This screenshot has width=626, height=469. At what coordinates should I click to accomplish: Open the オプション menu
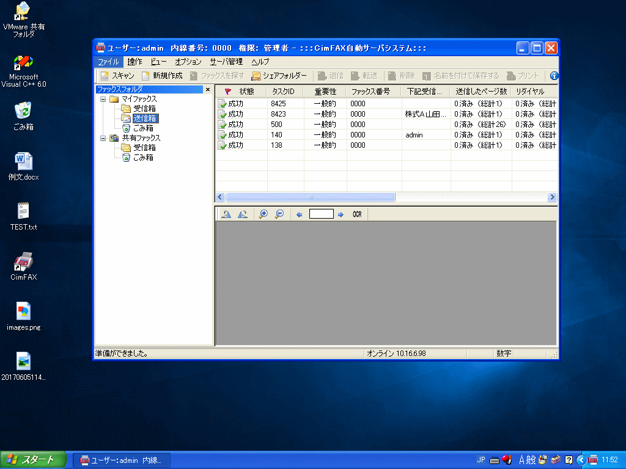188,62
